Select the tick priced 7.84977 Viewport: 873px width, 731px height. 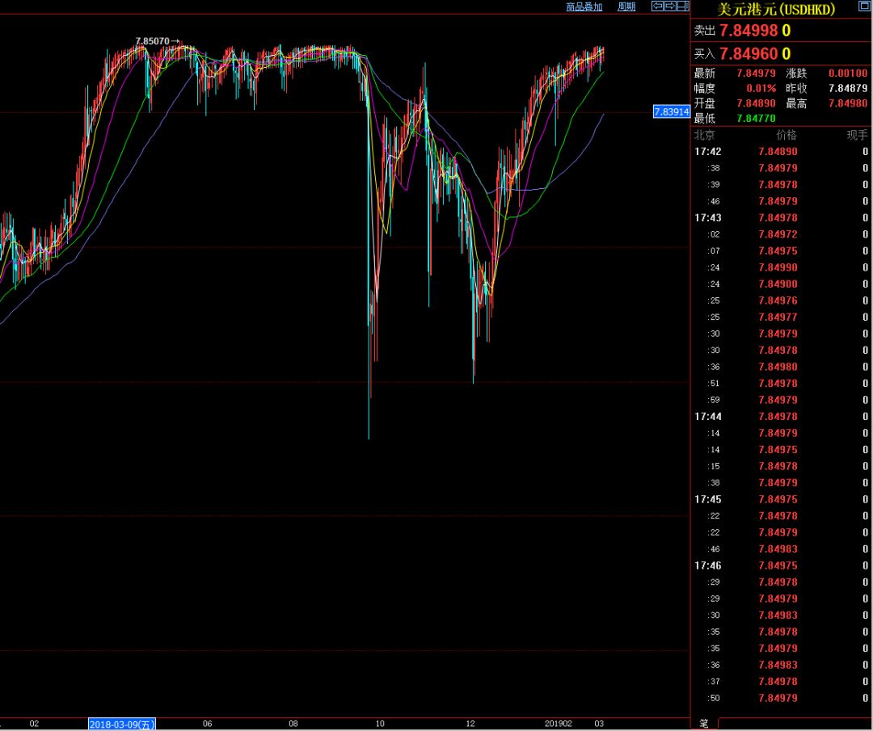coord(781,317)
